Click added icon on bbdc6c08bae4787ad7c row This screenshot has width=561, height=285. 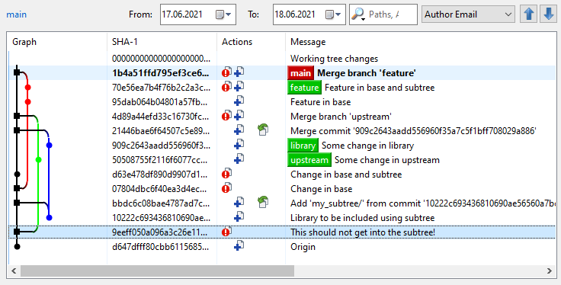click(x=239, y=203)
